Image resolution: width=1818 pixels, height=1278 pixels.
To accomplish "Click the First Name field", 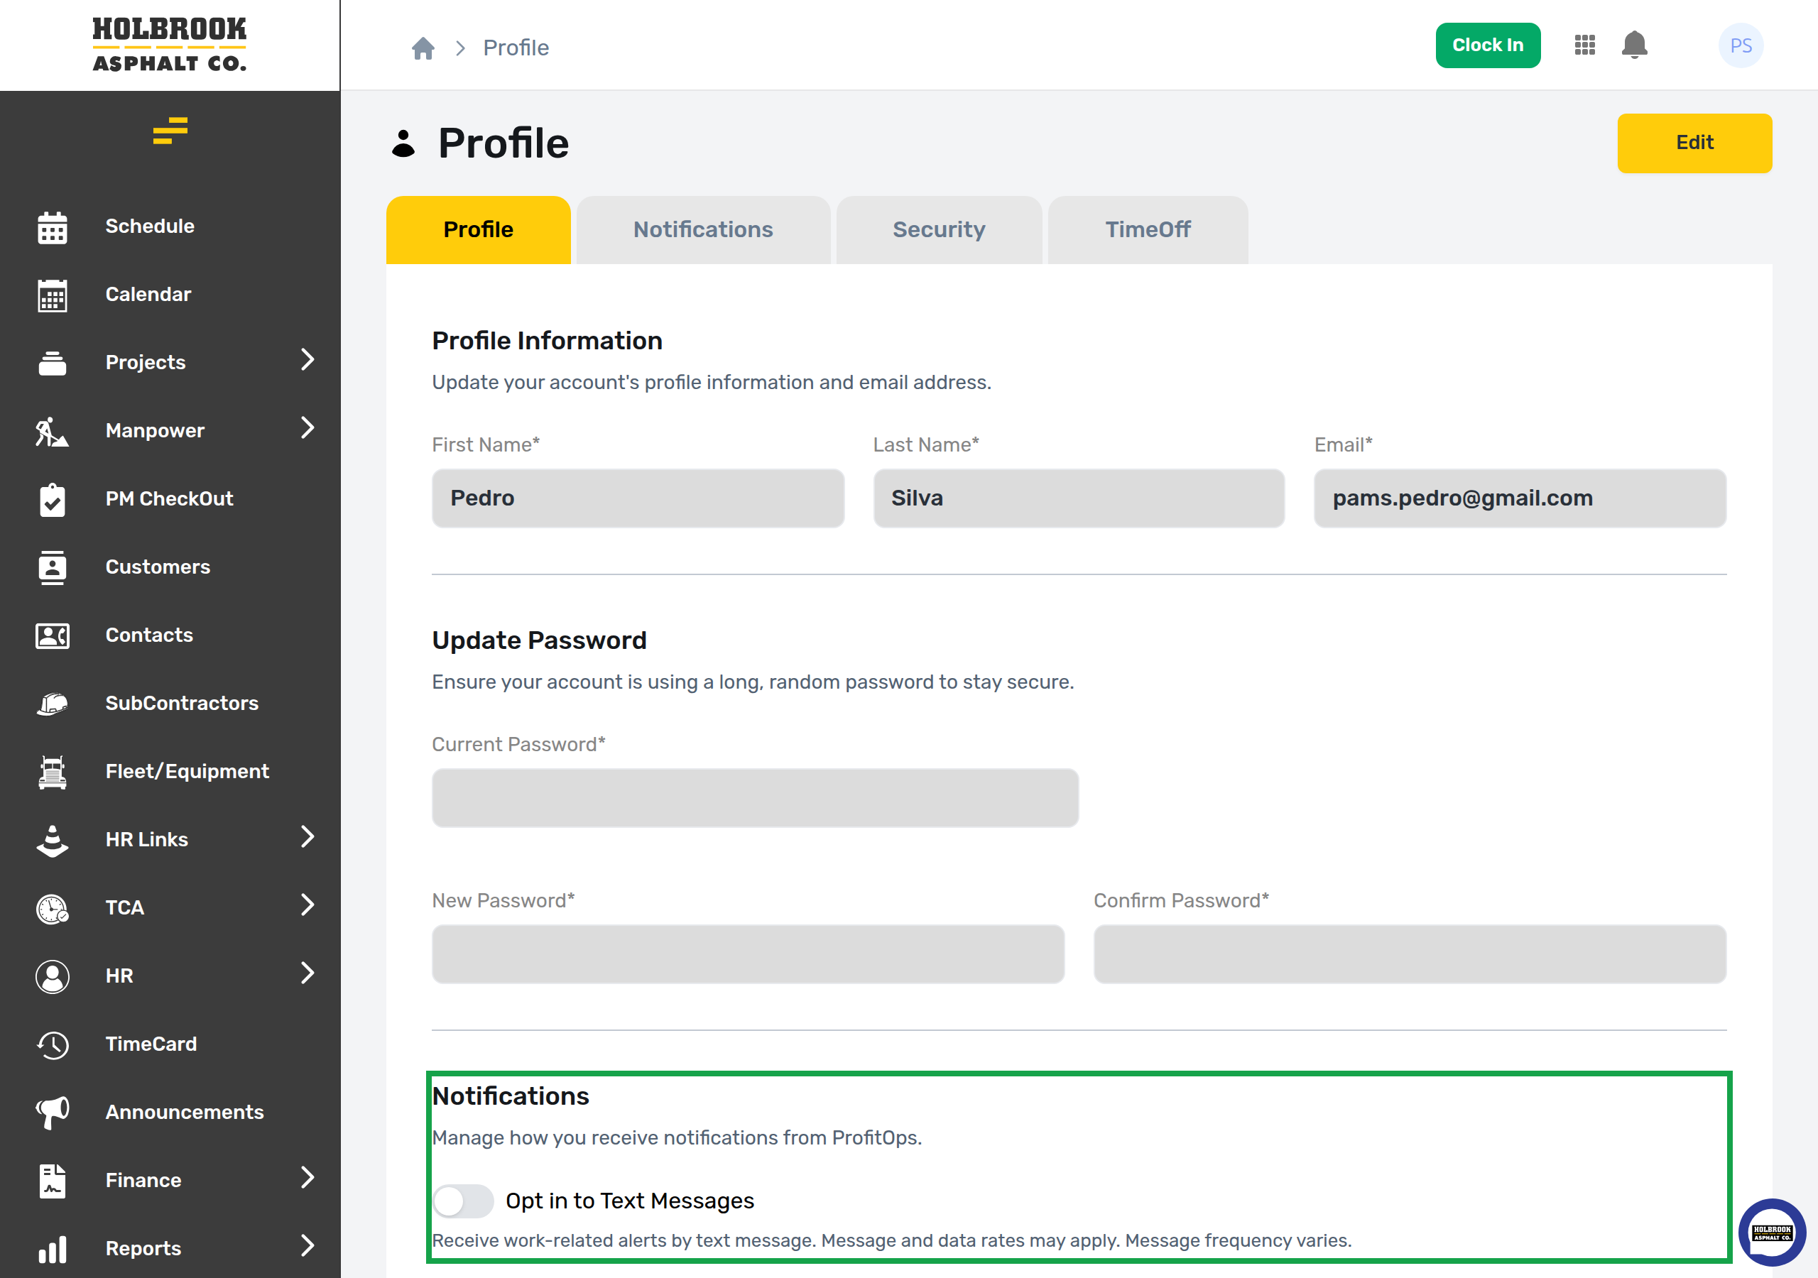I will (638, 498).
